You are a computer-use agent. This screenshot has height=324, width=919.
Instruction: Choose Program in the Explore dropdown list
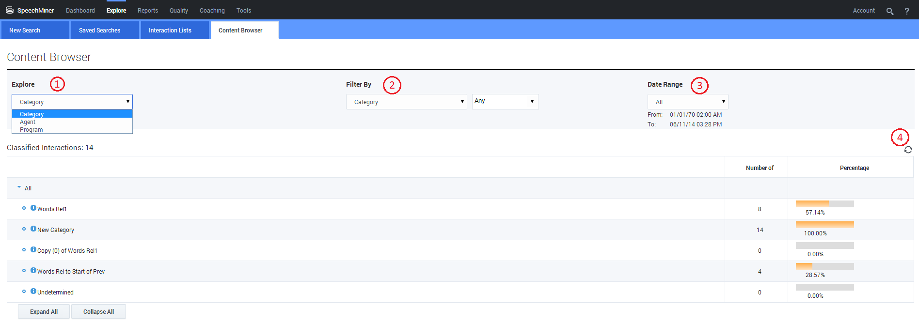[32, 130]
